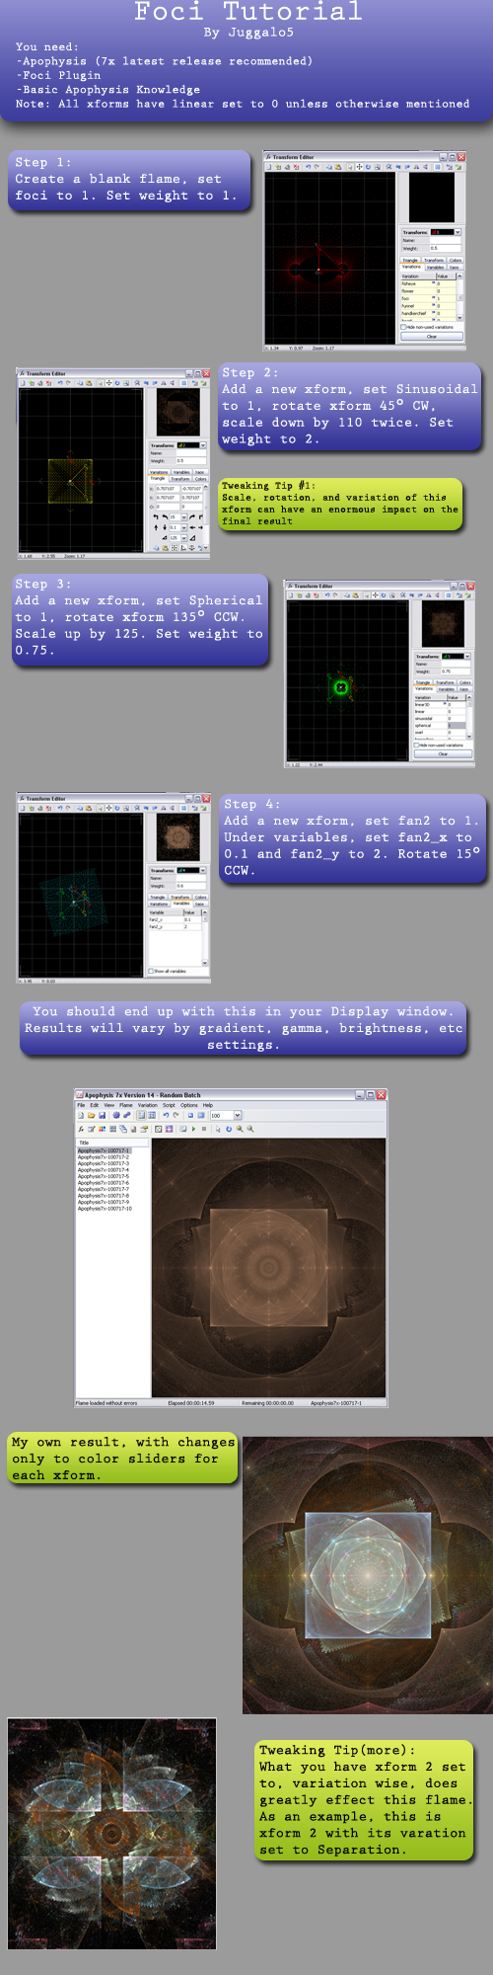Screen dimensions: 493x1975
Task: Click the Save icon in Apophysis main toolbar
Action: click(102, 1115)
